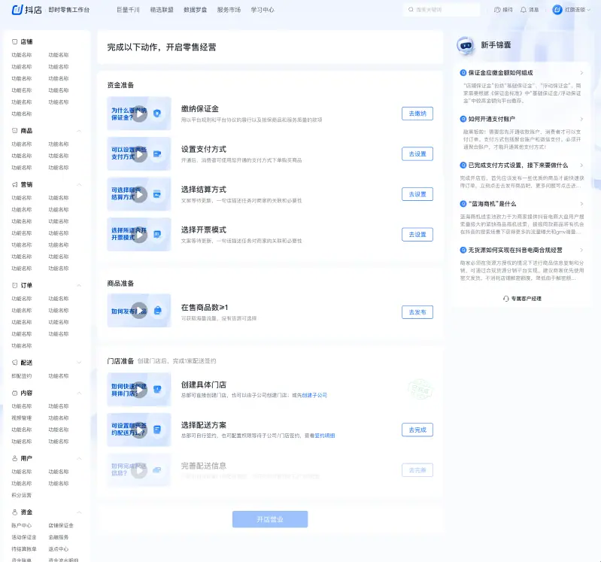This screenshot has width=601, height=562.
Task: Click the 订单 section icon in sidebar
Action: (14, 285)
